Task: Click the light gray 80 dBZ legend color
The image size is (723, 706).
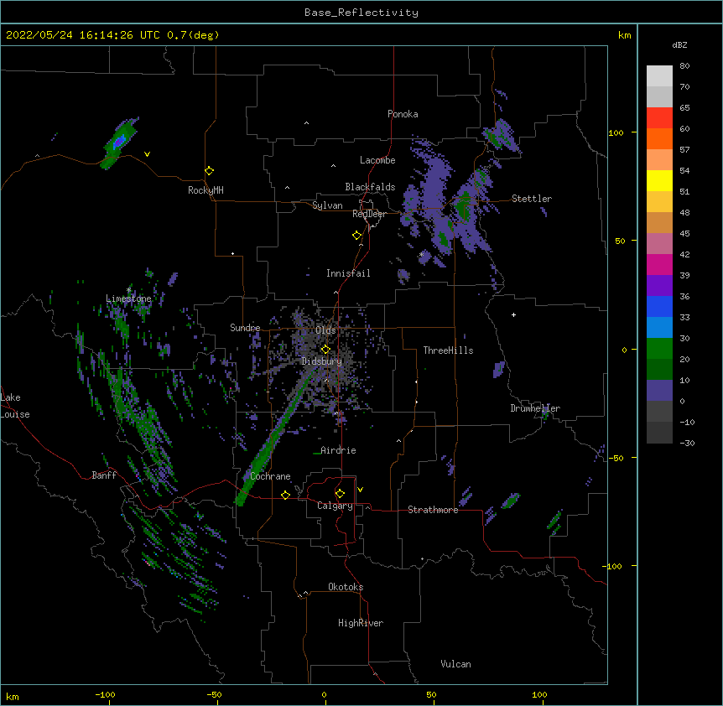Action: (x=659, y=75)
